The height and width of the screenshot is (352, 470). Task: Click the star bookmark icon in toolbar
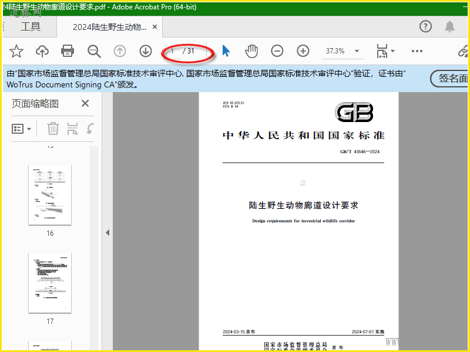pyautogui.click(x=16, y=51)
